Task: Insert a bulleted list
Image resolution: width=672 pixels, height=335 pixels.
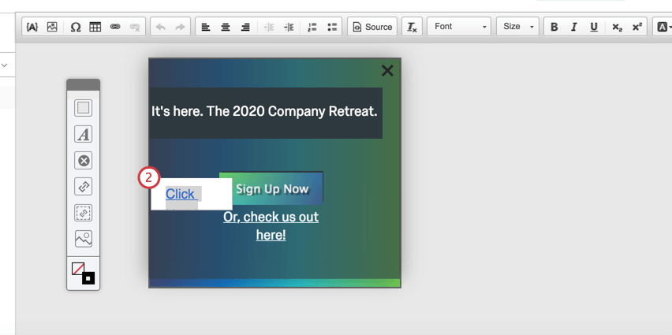Action: (332, 27)
